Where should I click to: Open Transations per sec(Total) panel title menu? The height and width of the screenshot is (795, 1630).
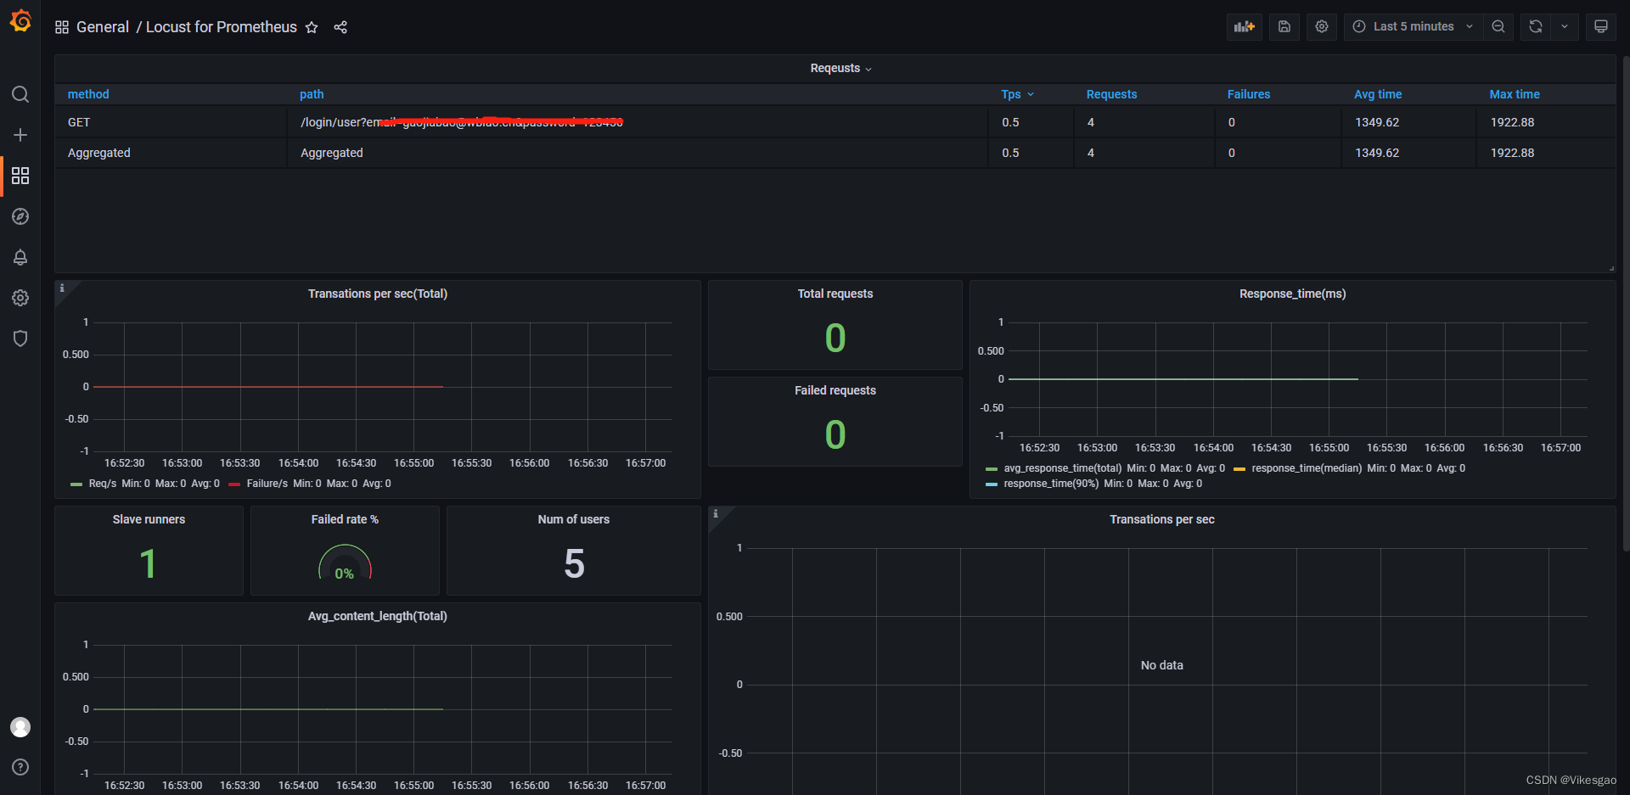point(378,294)
